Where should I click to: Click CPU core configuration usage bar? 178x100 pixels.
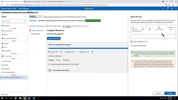coord(88,48)
